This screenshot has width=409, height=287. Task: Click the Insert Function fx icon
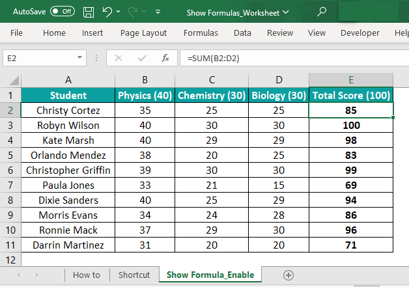(165, 58)
